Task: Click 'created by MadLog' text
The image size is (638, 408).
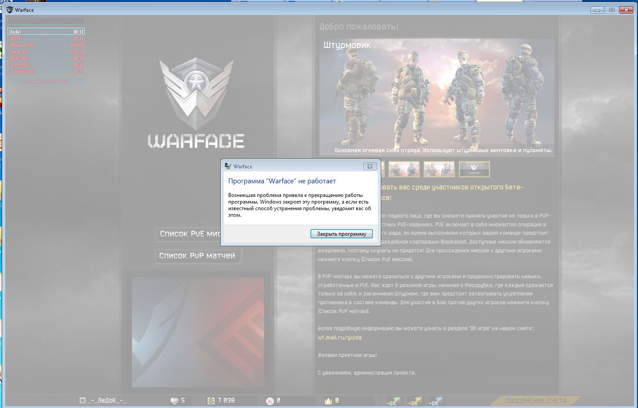Action: pos(46,81)
